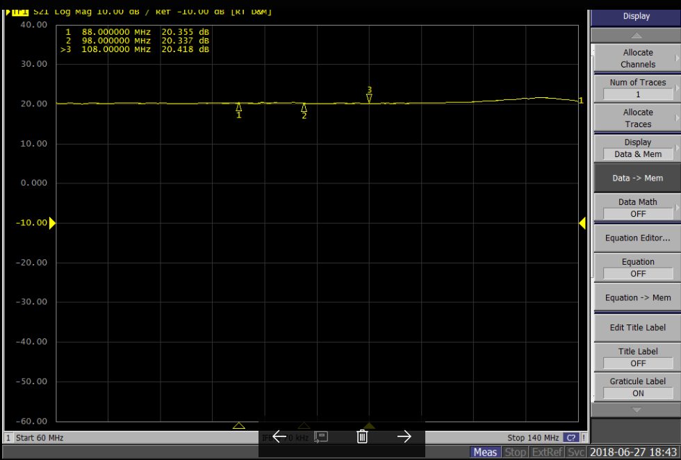Screen dimensions: 681x460
Task: Click the 40.00 scale label
Action: [x=33, y=25]
